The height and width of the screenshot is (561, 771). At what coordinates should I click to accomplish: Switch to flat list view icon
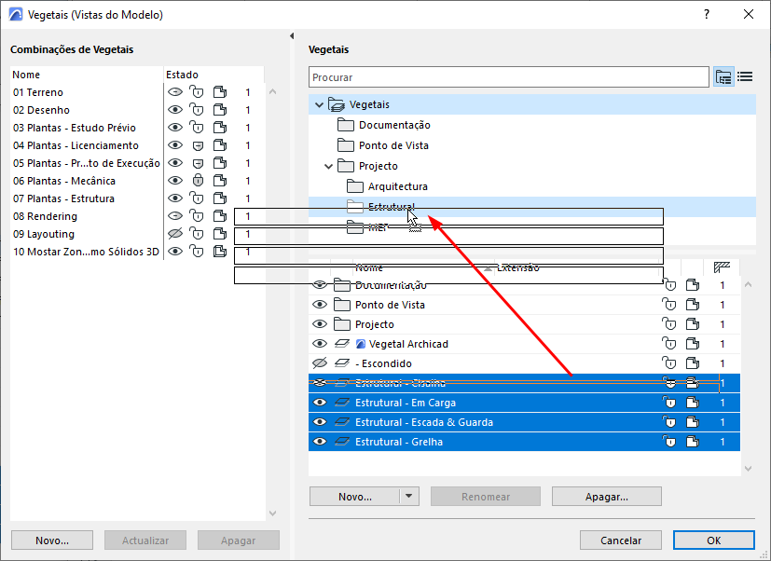pos(745,77)
